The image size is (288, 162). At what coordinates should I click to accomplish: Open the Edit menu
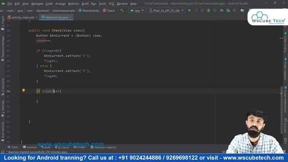[x=17, y=4]
